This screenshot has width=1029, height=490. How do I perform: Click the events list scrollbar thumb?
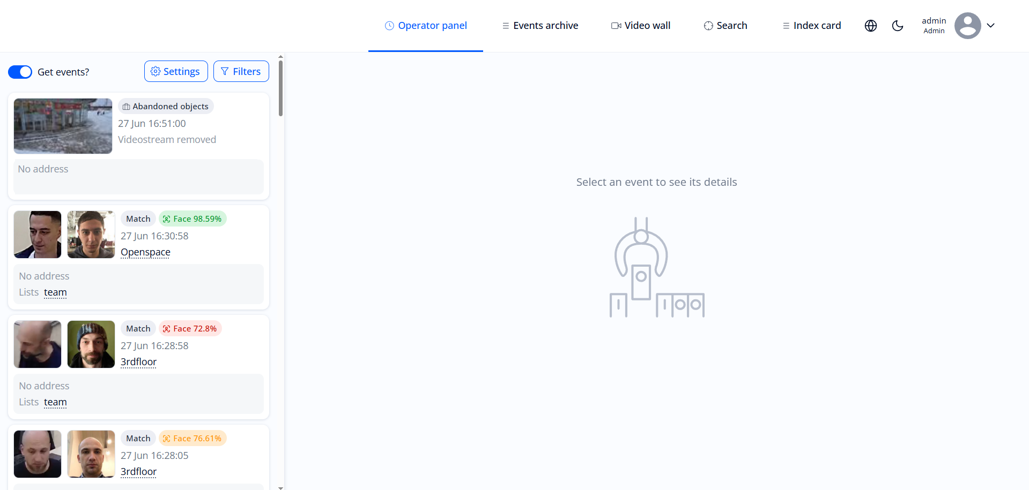(x=280, y=88)
